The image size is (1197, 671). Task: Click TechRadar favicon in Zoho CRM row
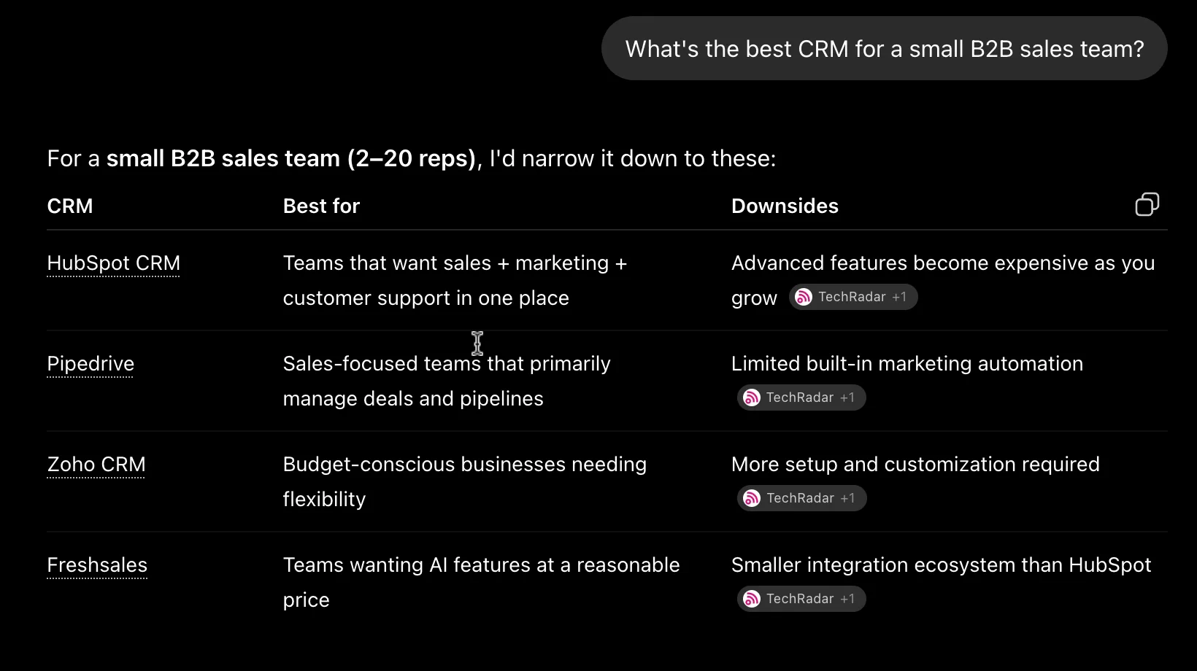click(752, 498)
